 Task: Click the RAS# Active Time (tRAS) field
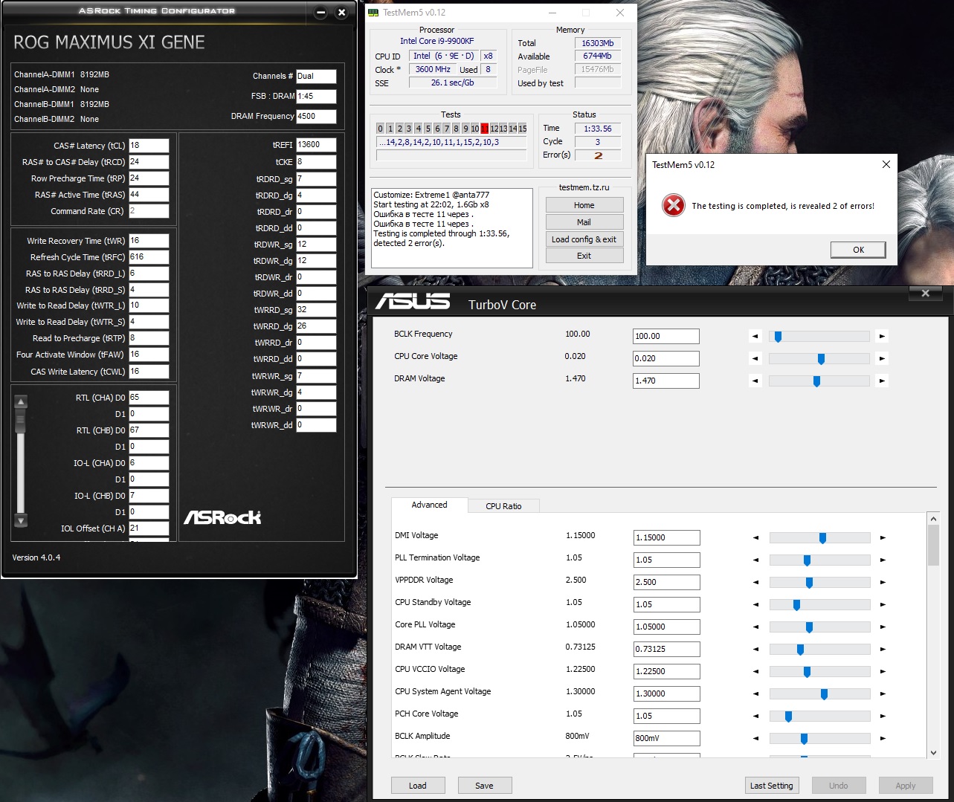(x=149, y=195)
